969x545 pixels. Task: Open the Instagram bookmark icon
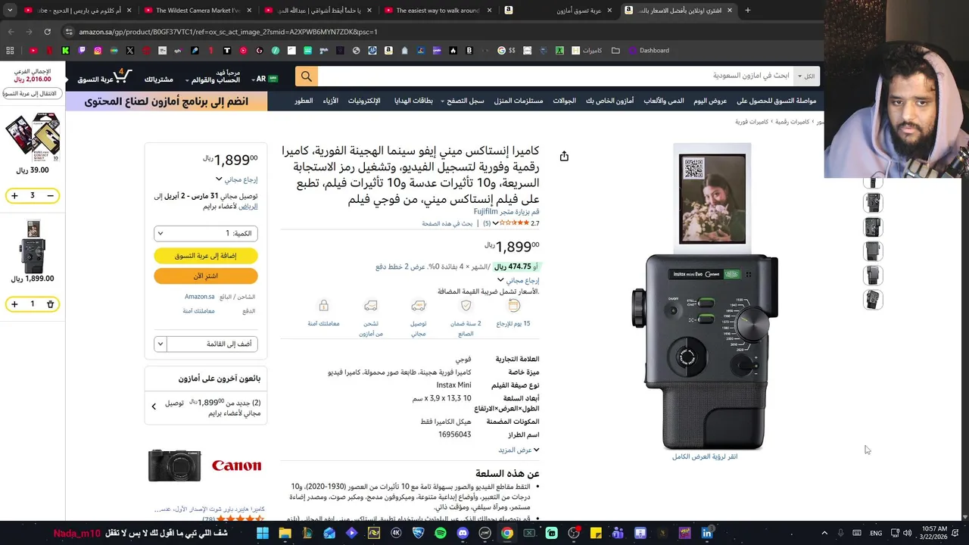click(x=98, y=51)
